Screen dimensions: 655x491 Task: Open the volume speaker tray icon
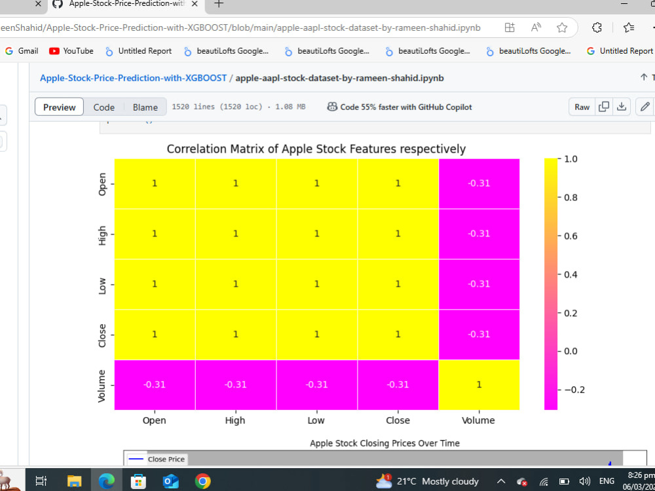(584, 481)
